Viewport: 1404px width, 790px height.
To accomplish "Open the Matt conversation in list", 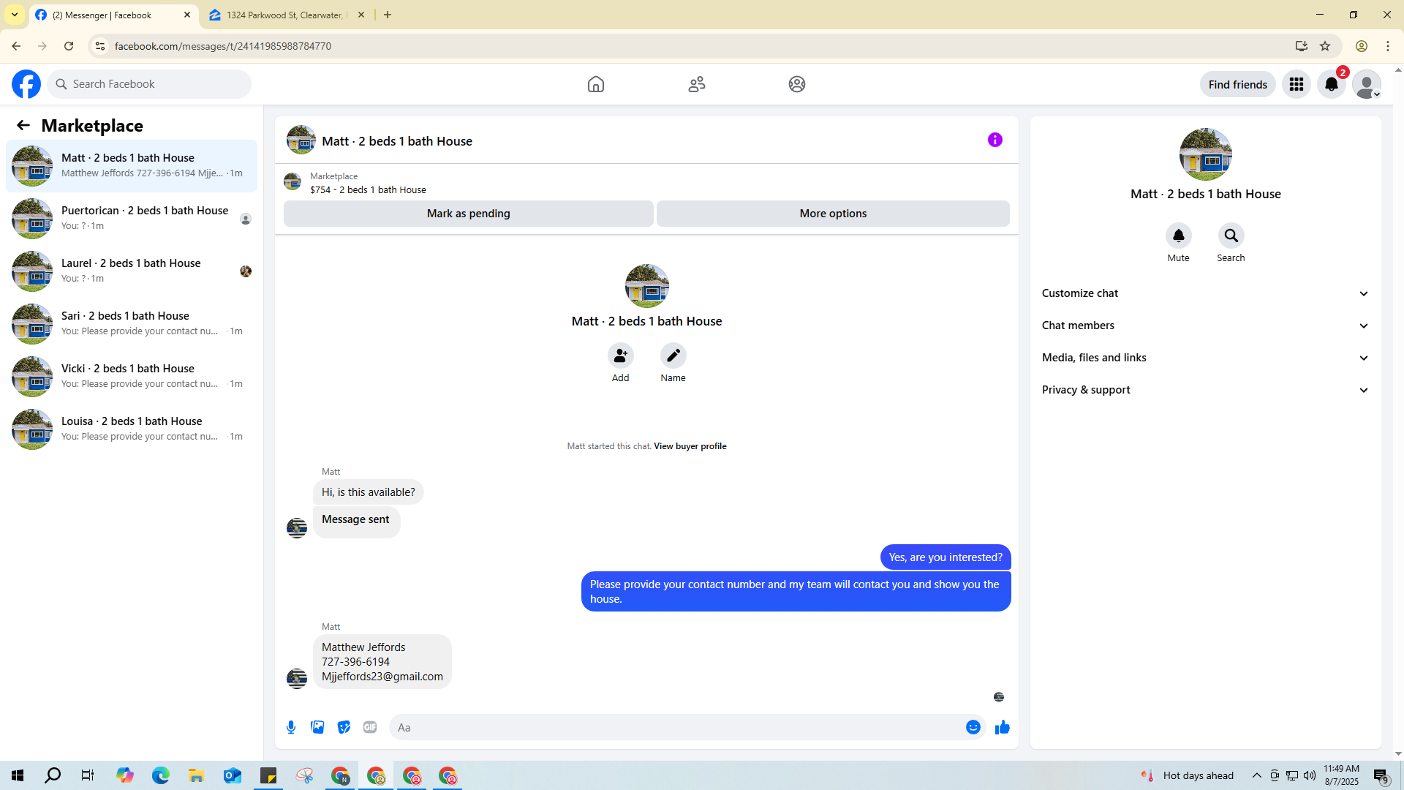I will (x=132, y=166).
